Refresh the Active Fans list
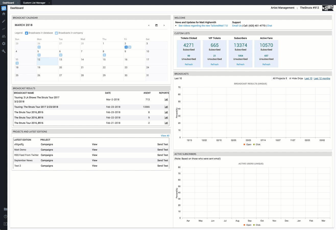This screenshot has width=336, height=230. tap(266, 64)
